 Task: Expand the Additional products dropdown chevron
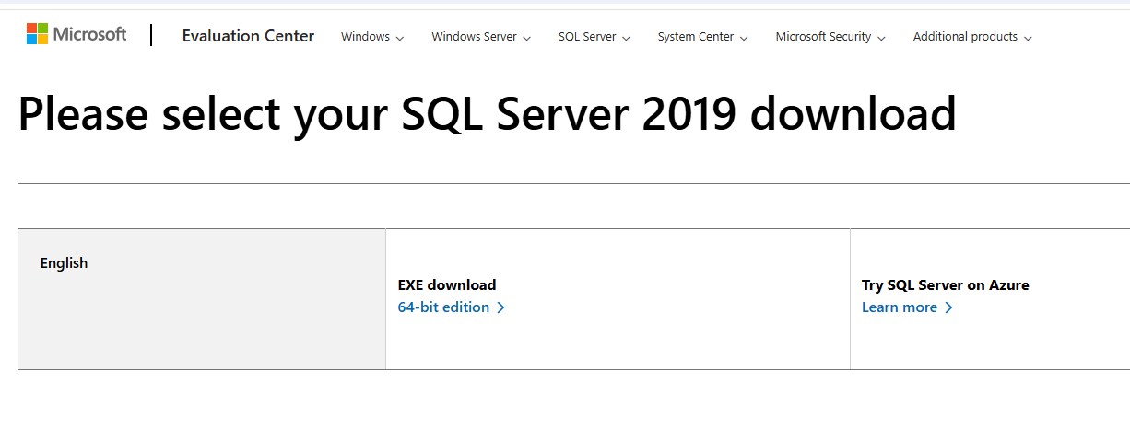coord(1028,38)
